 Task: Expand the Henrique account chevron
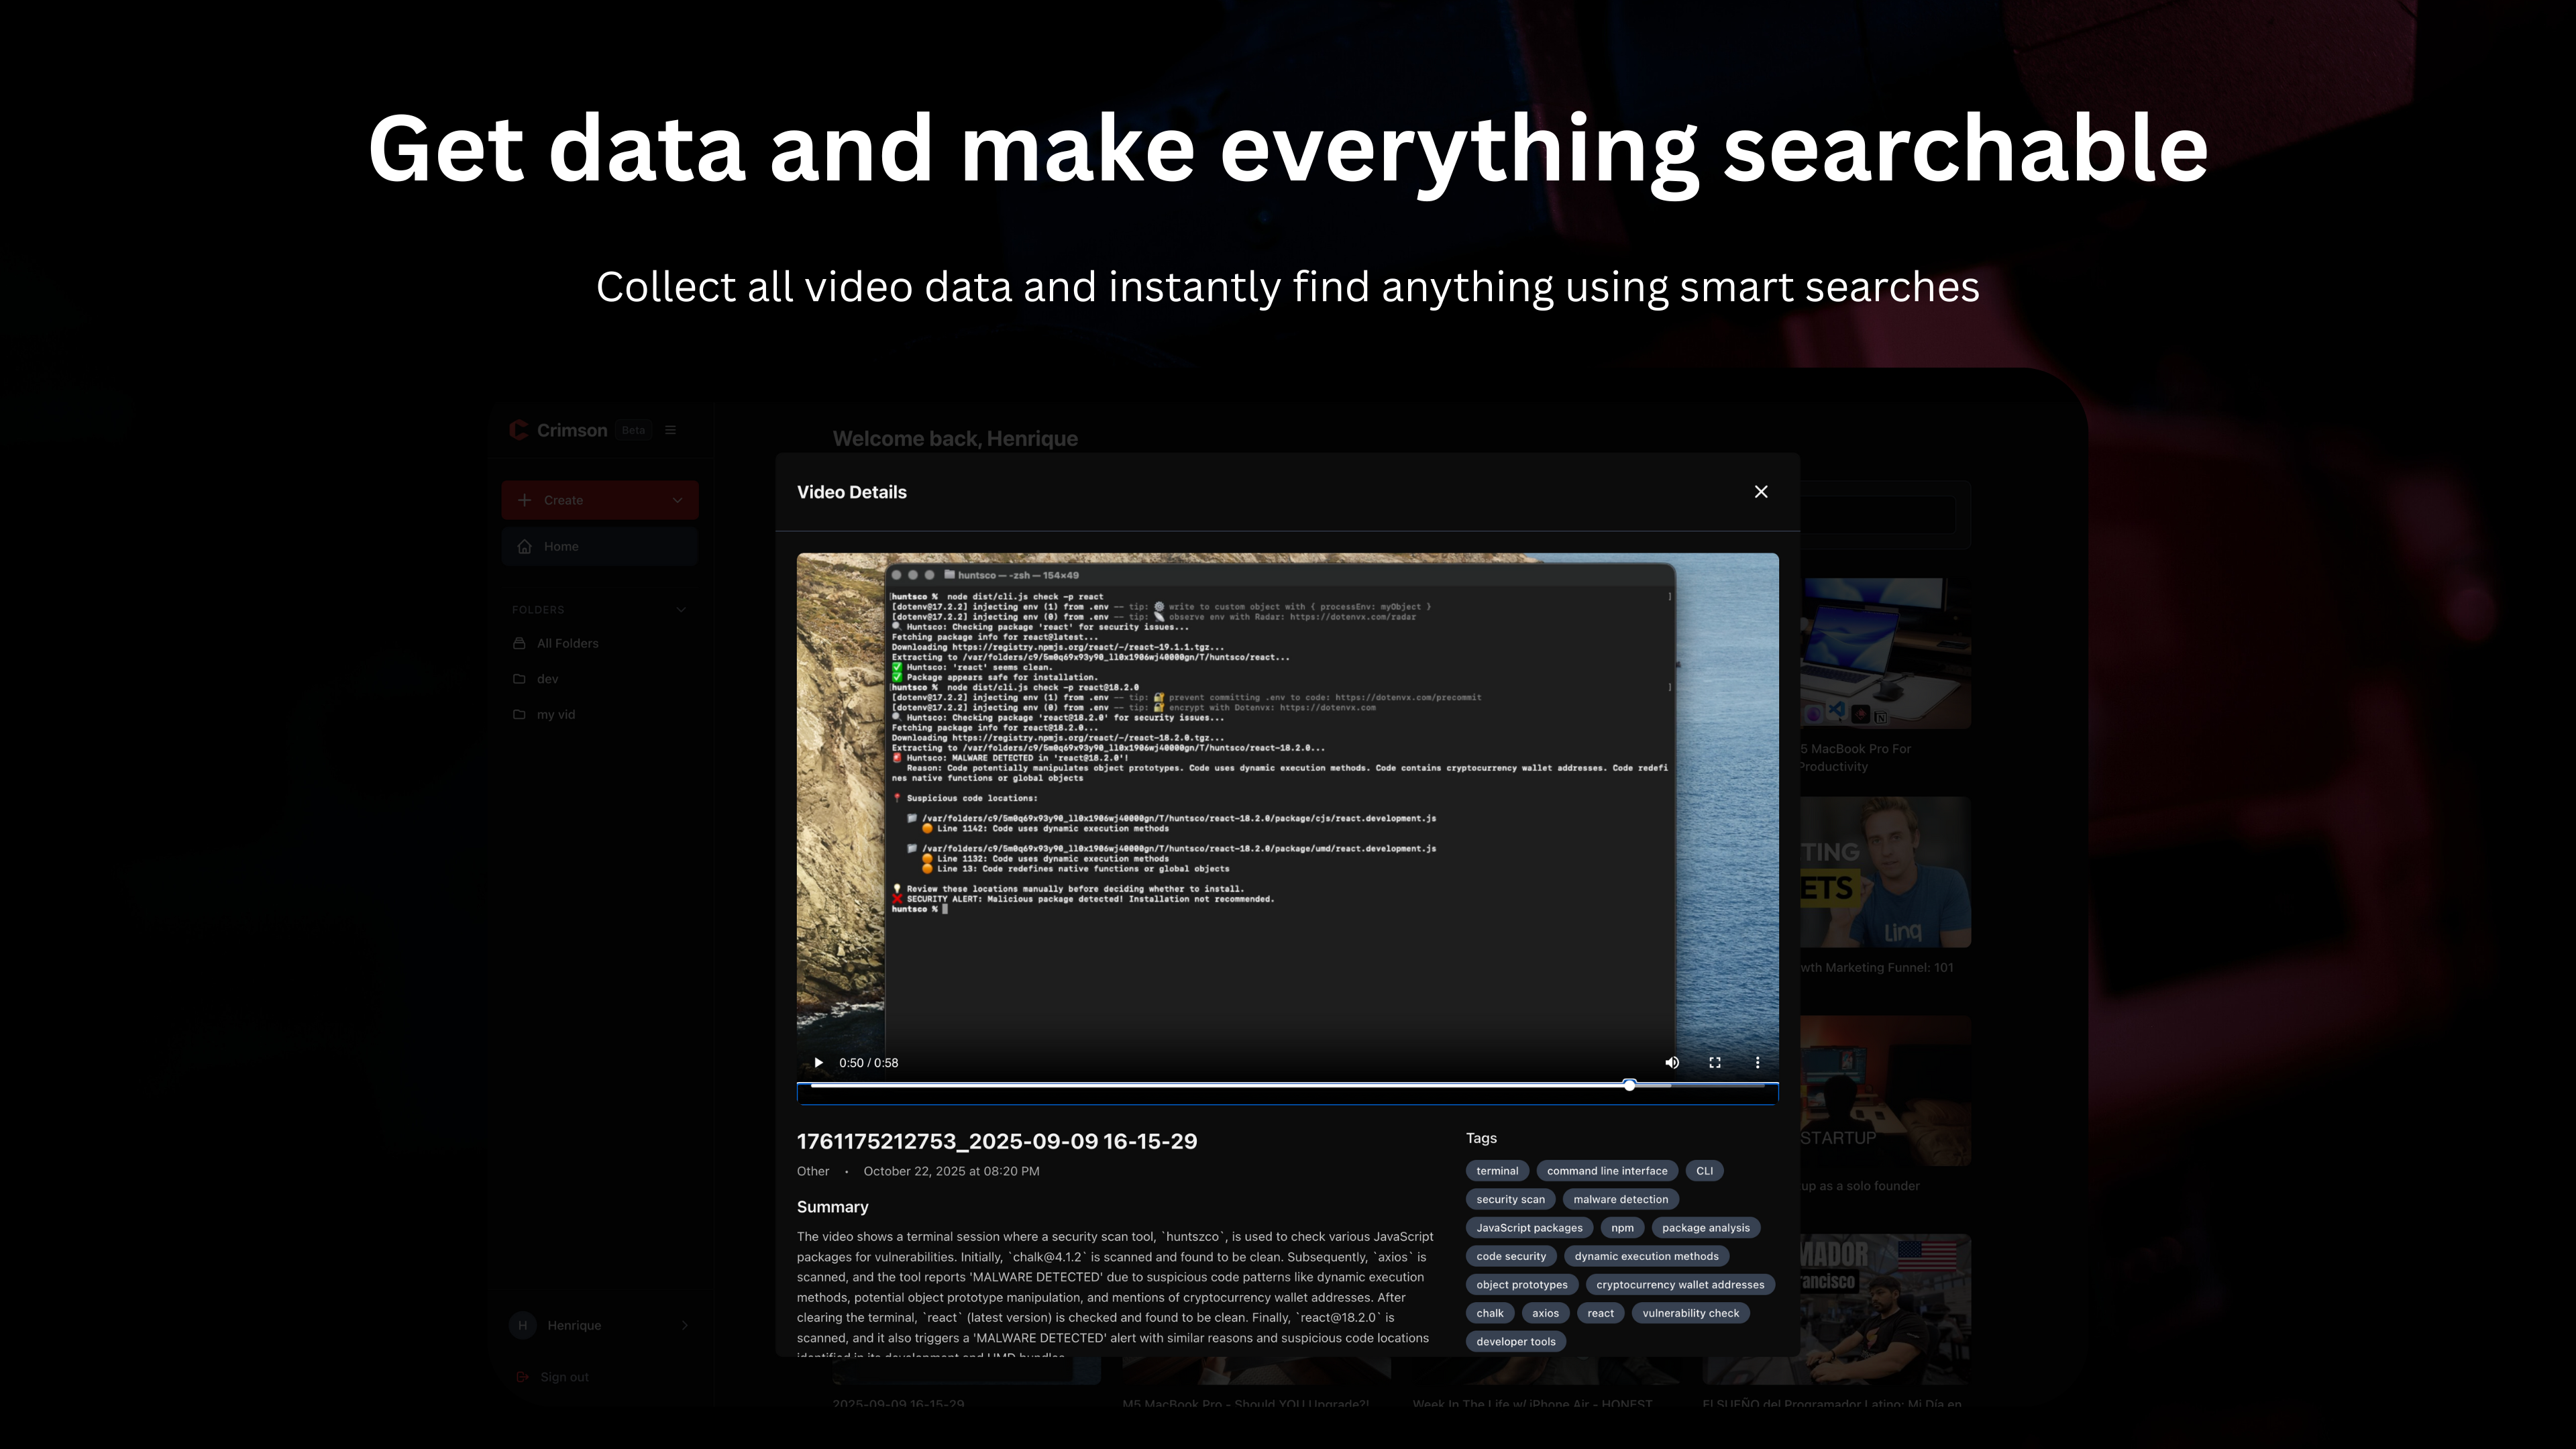[x=685, y=1325]
